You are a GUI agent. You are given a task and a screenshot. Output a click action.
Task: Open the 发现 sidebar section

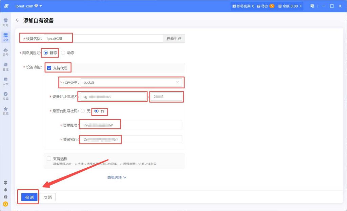[5, 96]
